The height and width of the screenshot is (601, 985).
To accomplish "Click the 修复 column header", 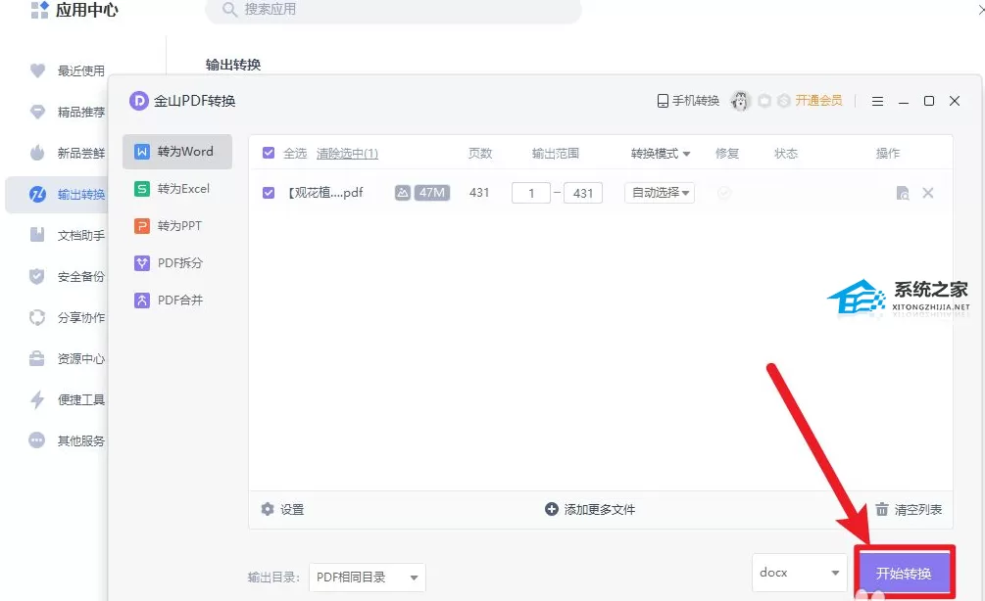I will [x=727, y=153].
